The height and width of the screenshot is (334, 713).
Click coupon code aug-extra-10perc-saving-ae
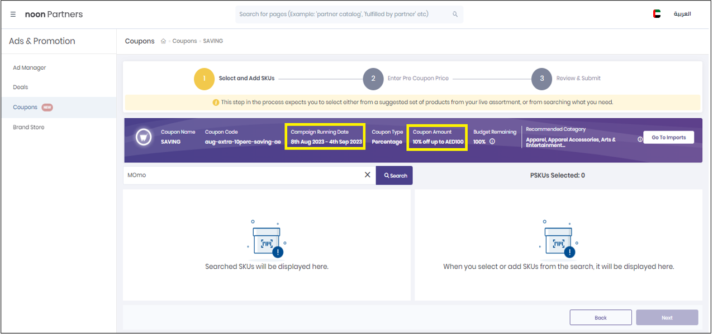click(x=243, y=142)
